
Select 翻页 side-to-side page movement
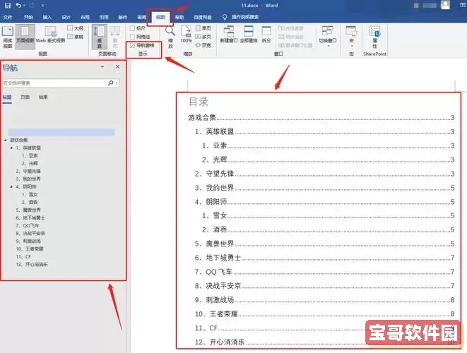115,37
